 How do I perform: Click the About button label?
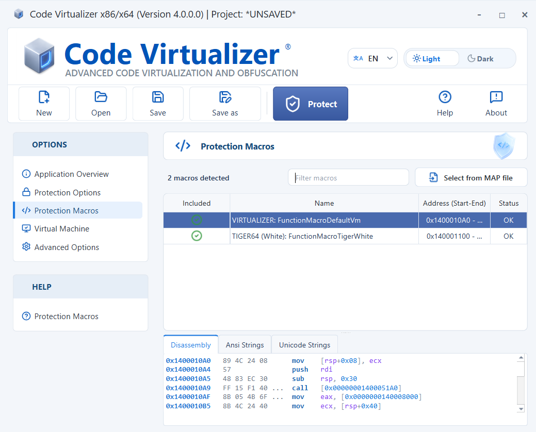coord(496,113)
